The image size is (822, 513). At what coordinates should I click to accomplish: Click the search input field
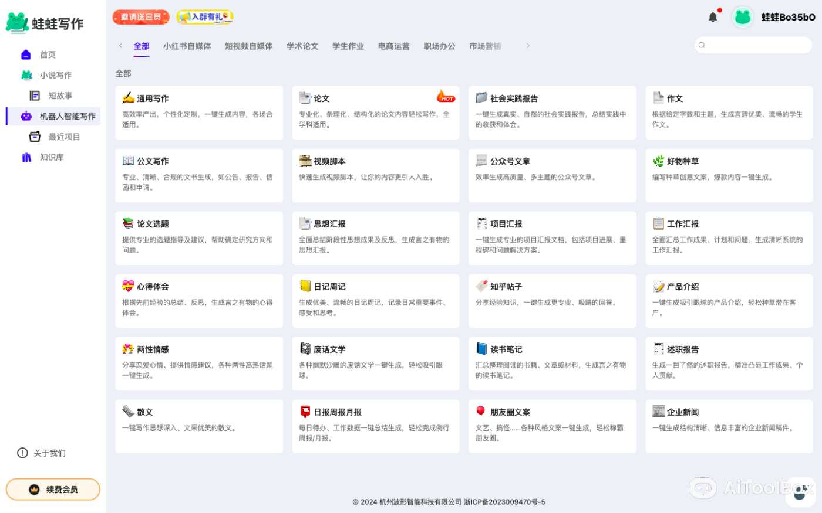757,45
